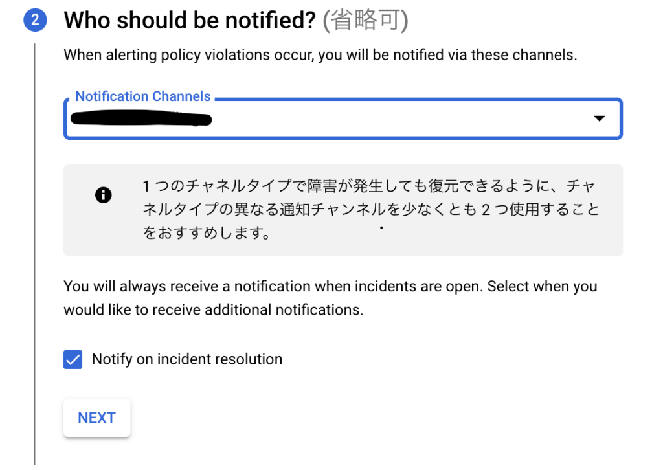Click the white checkmark inside the blue checkbox
Screen dimensions: 663x470
pyautogui.click(x=73, y=360)
